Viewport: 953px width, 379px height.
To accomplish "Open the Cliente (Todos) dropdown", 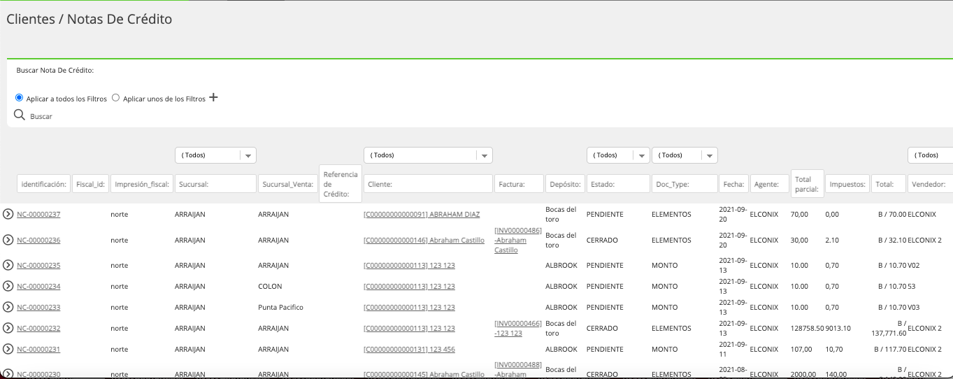I will (x=428, y=155).
